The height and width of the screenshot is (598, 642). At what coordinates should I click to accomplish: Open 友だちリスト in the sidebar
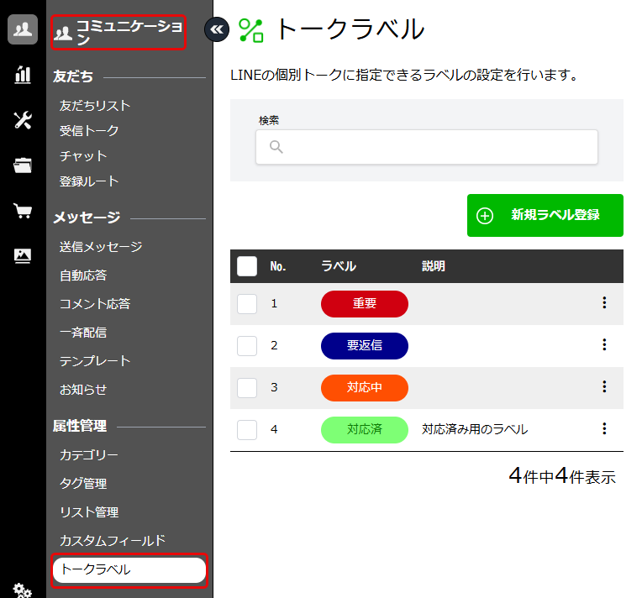[95, 106]
